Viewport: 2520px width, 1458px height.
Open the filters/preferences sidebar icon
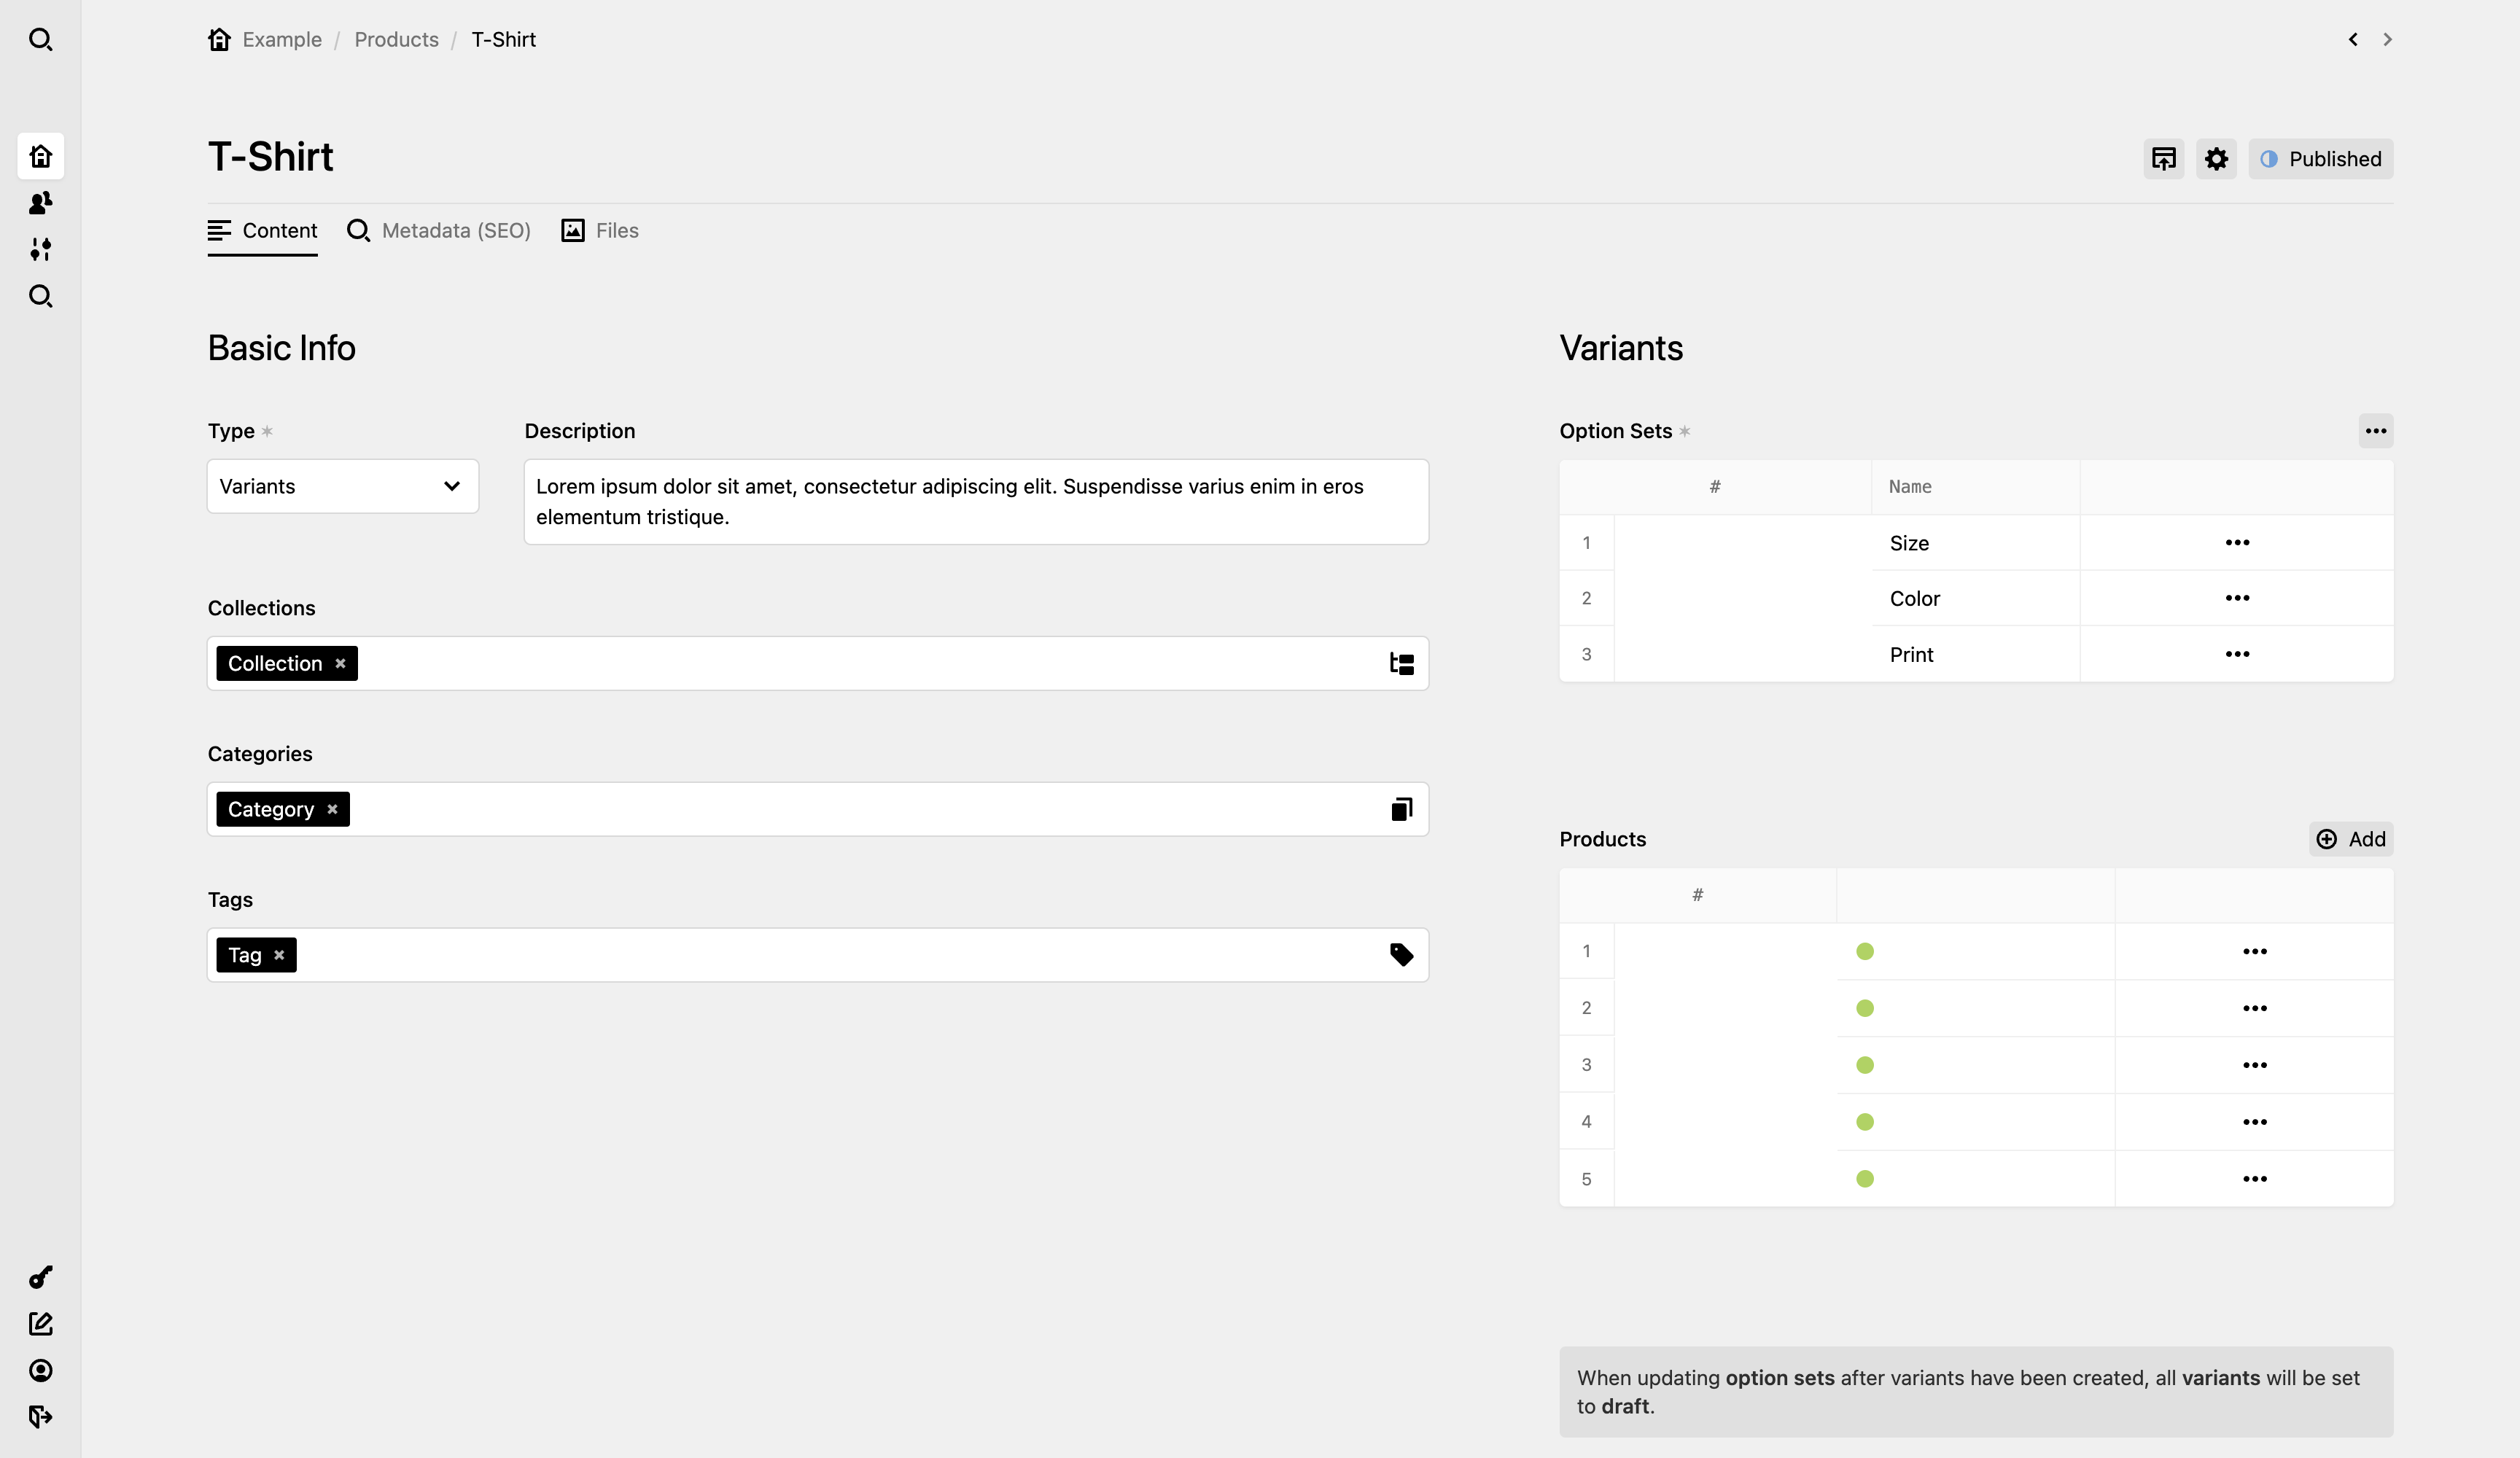tap(41, 250)
